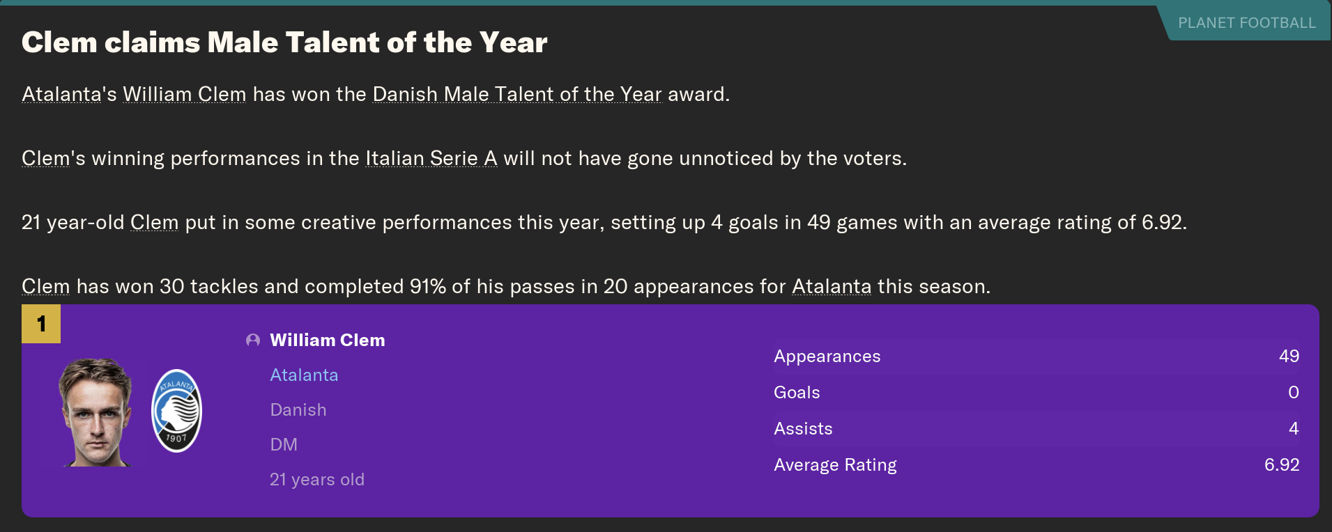Viewport: 1332px width, 532px height.
Task: Open the blue Atalanta club link in card
Action: [304, 375]
